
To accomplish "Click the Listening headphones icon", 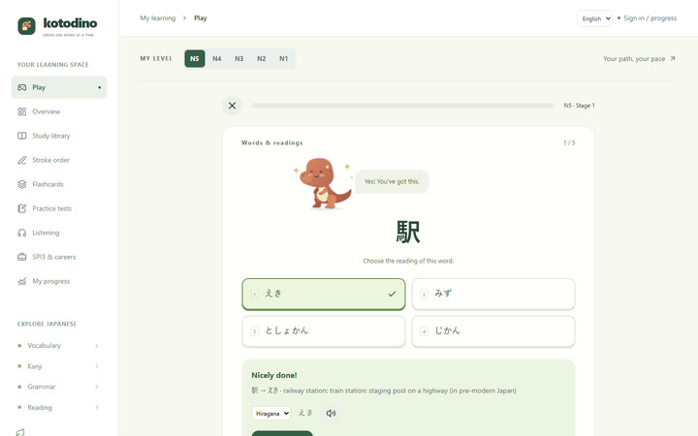I will click(x=21, y=233).
